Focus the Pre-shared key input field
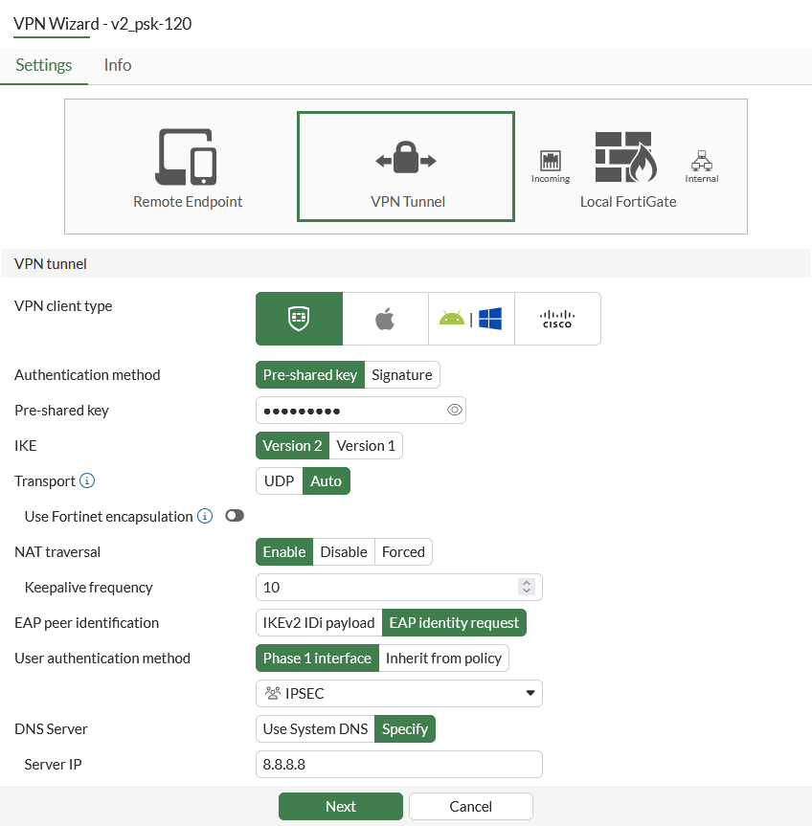The image size is (812, 826). coord(361,410)
